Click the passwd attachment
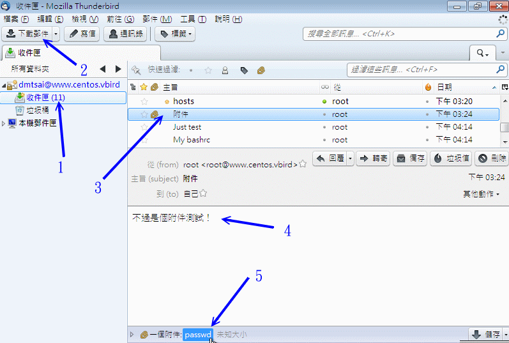 click(197, 334)
